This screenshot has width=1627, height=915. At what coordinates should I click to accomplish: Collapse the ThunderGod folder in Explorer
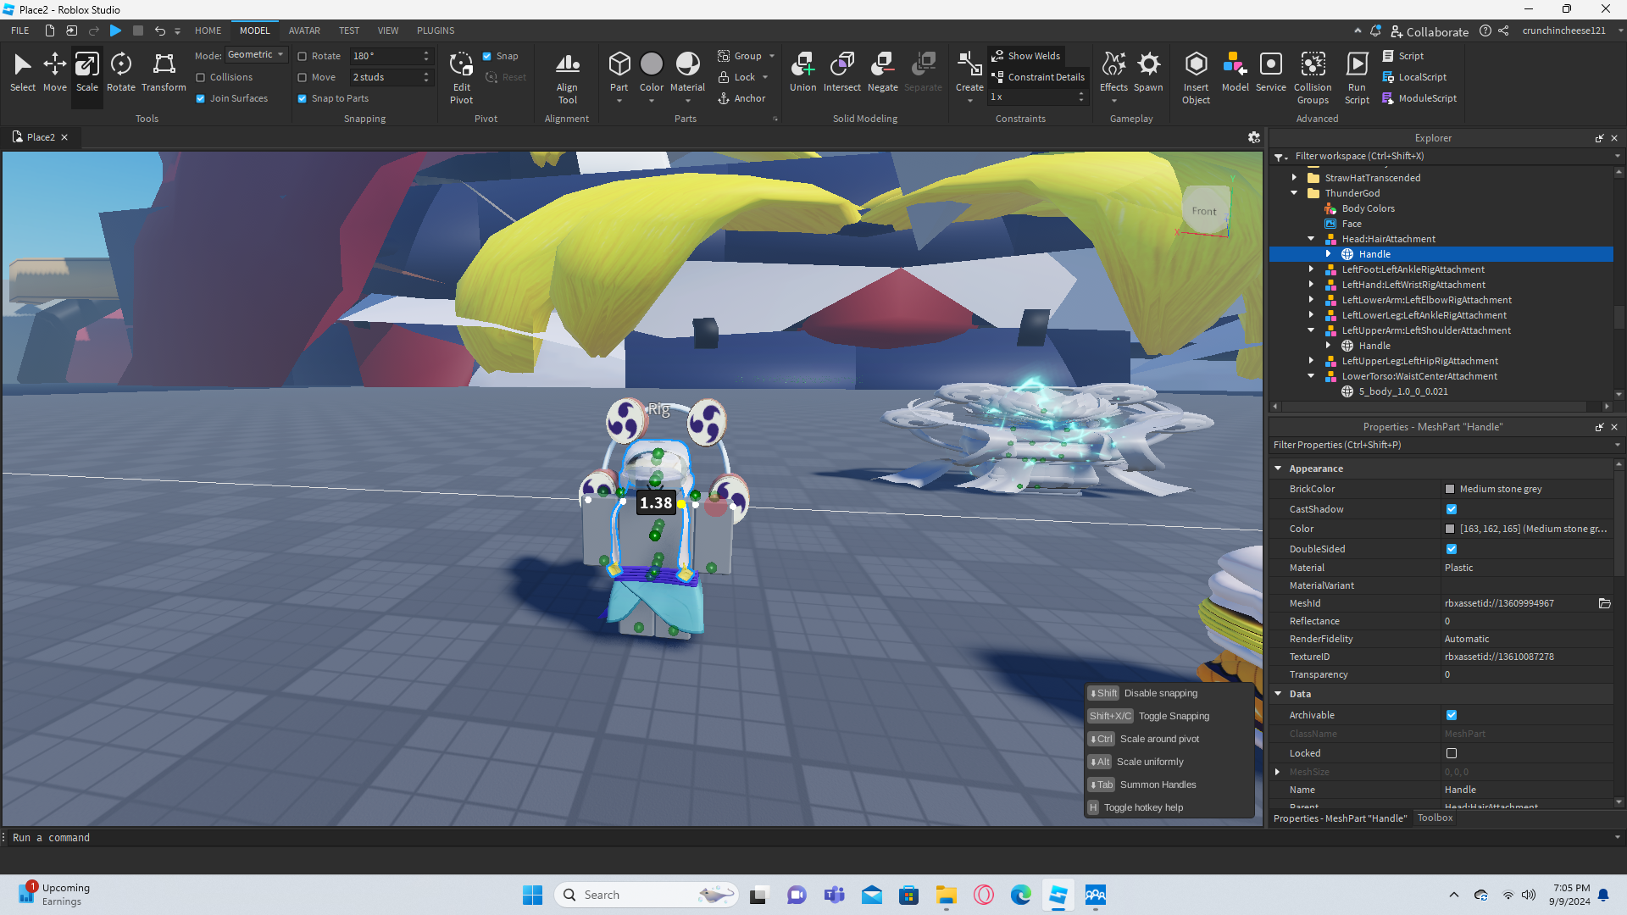(x=1294, y=193)
